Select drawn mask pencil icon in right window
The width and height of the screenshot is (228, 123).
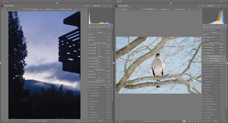[211, 63]
